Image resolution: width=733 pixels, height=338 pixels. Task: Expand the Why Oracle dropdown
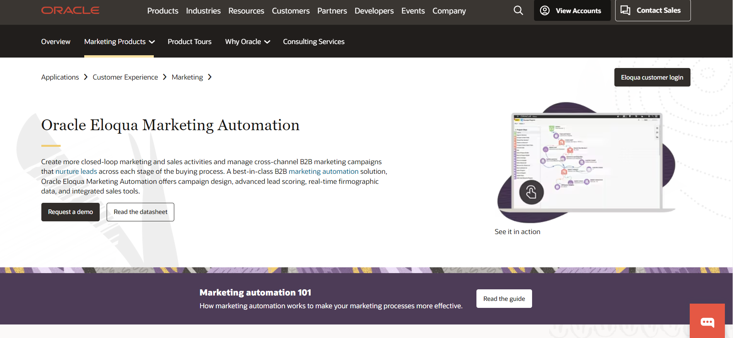click(247, 42)
